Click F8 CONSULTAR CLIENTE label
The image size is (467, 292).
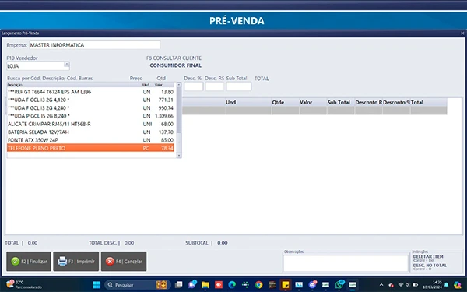(x=174, y=58)
